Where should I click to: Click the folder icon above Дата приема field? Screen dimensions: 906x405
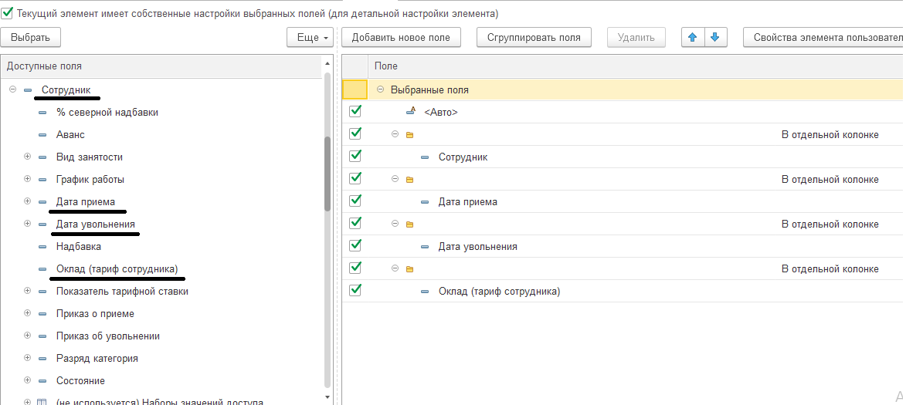[409, 180]
